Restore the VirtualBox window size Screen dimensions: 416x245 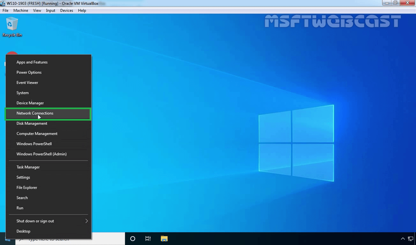click(395, 3)
